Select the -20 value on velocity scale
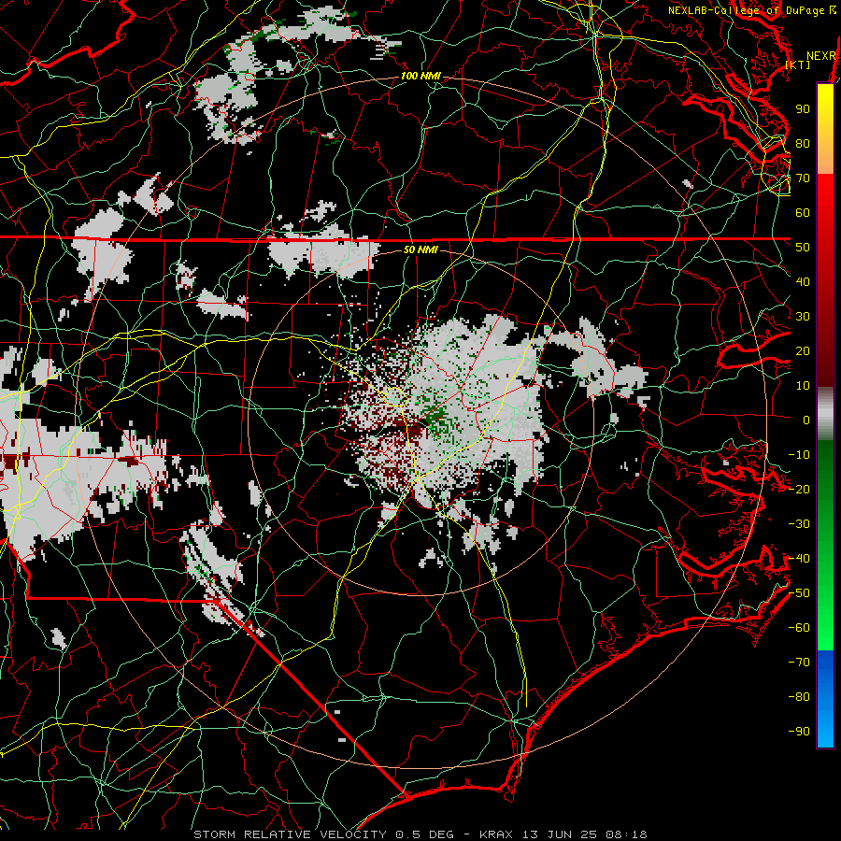This screenshot has height=841, width=841. pos(799,490)
